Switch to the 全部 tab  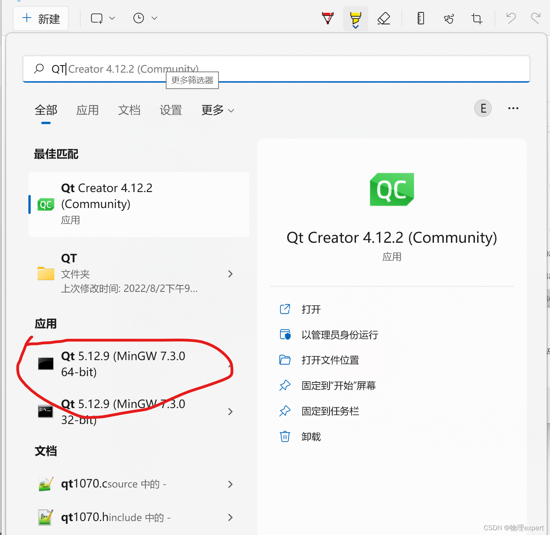(46, 110)
